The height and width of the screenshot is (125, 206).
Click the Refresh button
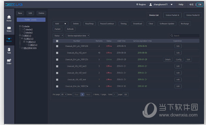70,29
